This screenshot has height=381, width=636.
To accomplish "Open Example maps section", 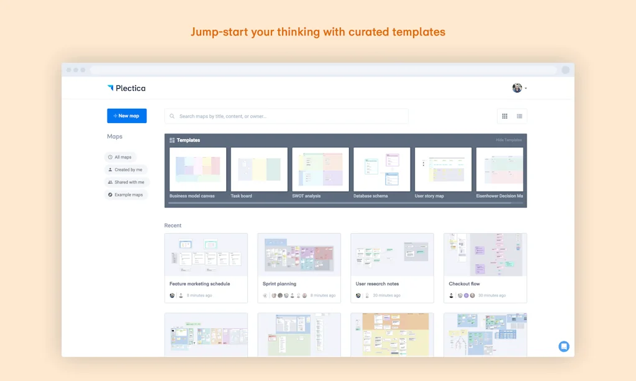I will point(125,195).
